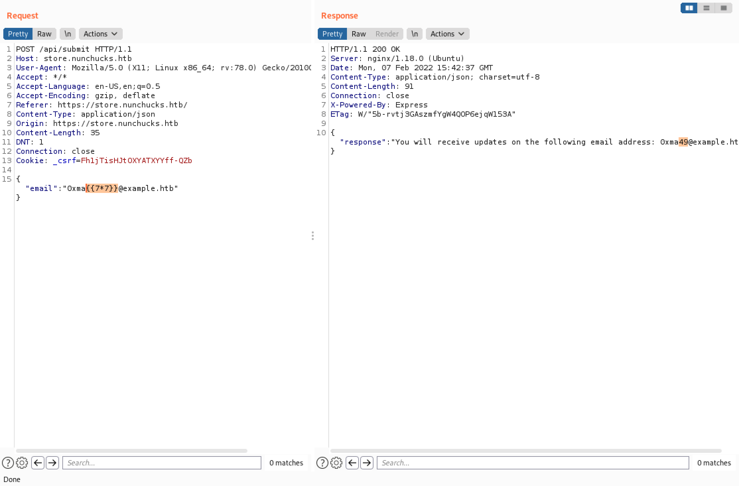
Task: Click Request pane horizontal scrollbar
Action: (x=132, y=451)
